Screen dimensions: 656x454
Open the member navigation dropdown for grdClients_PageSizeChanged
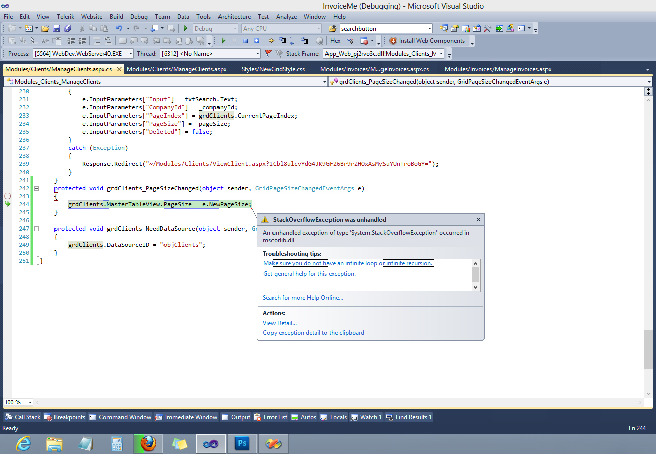pos(649,81)
